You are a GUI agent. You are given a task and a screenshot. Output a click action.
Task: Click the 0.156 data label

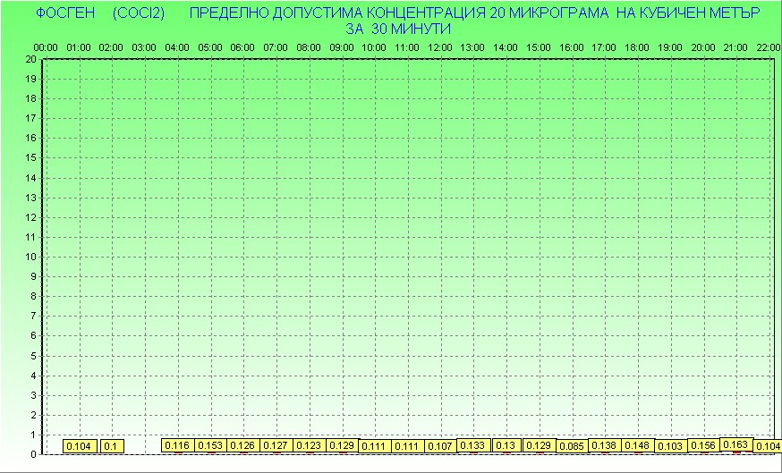pos(702,445)
